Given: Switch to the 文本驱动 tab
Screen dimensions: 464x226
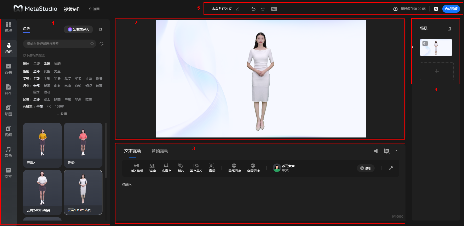Looking at the screenshot, I should (x=133, y=151).
